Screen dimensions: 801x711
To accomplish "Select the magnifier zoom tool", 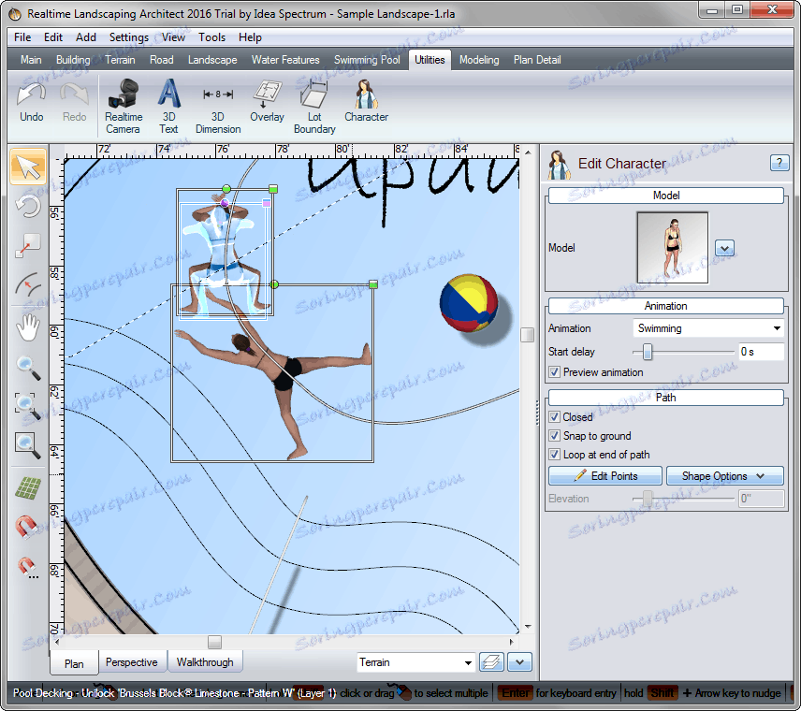I will (28, 368).
